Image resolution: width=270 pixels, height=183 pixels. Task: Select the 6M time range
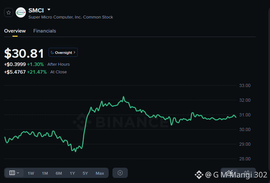tap(59, 173)
